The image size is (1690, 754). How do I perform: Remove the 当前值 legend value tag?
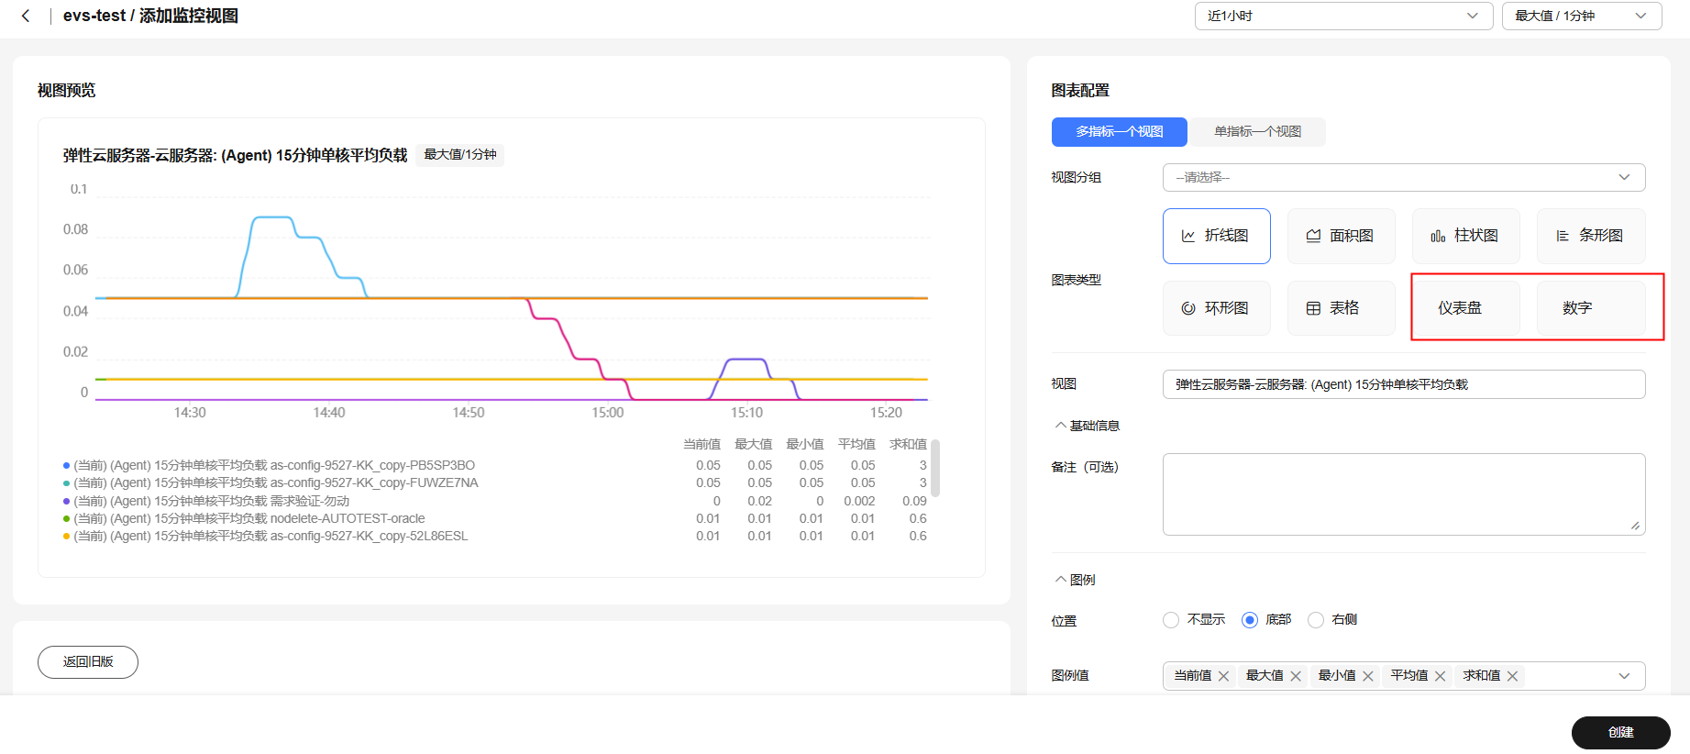[x=1223, y=676]
